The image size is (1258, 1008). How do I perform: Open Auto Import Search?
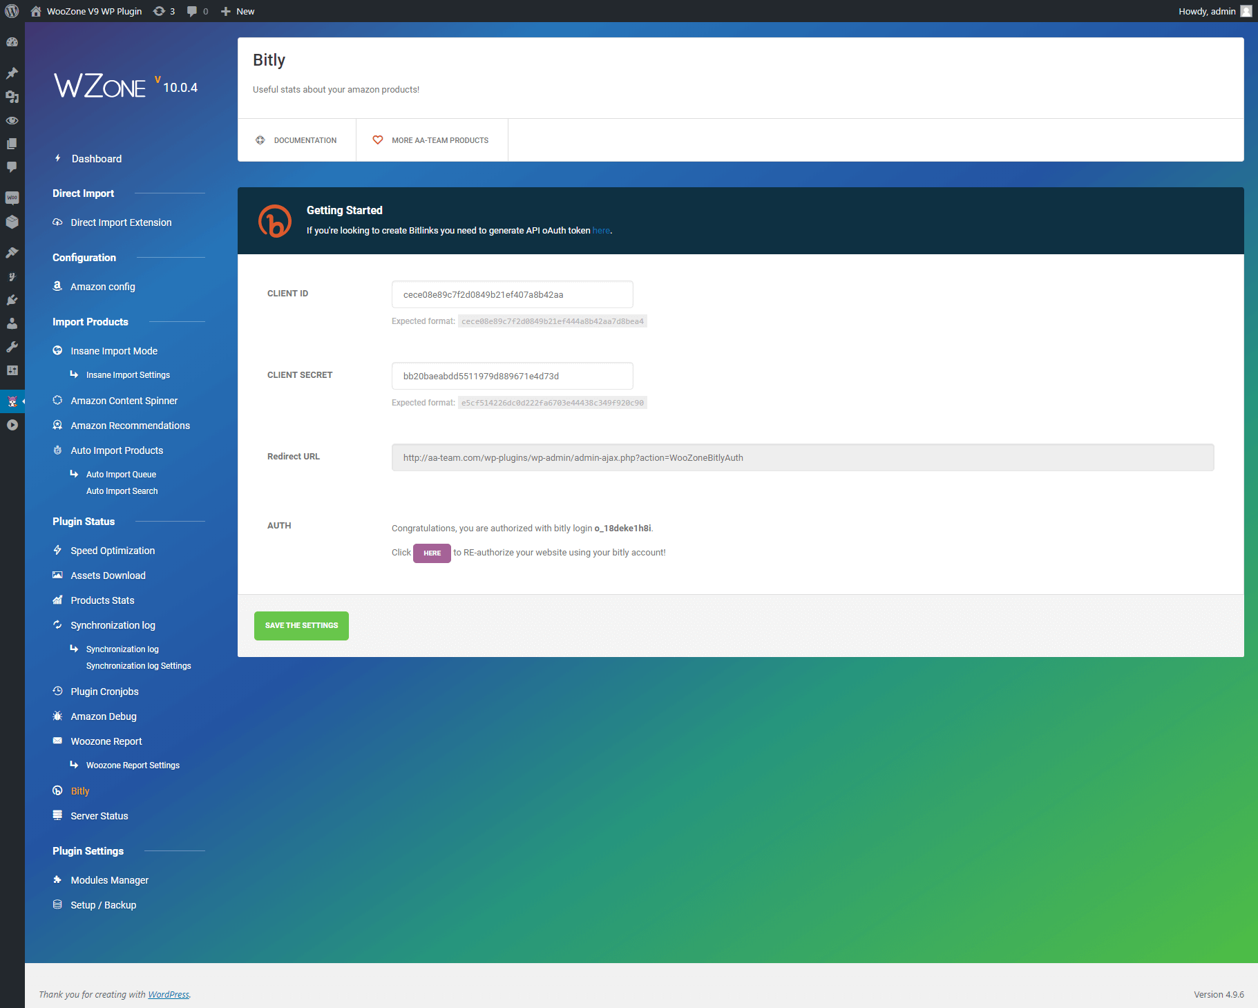122,491
